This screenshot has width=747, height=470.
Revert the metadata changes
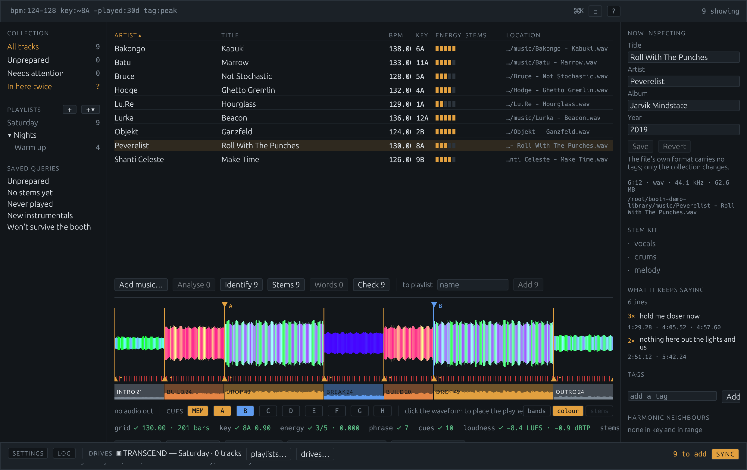click(674, 146)
